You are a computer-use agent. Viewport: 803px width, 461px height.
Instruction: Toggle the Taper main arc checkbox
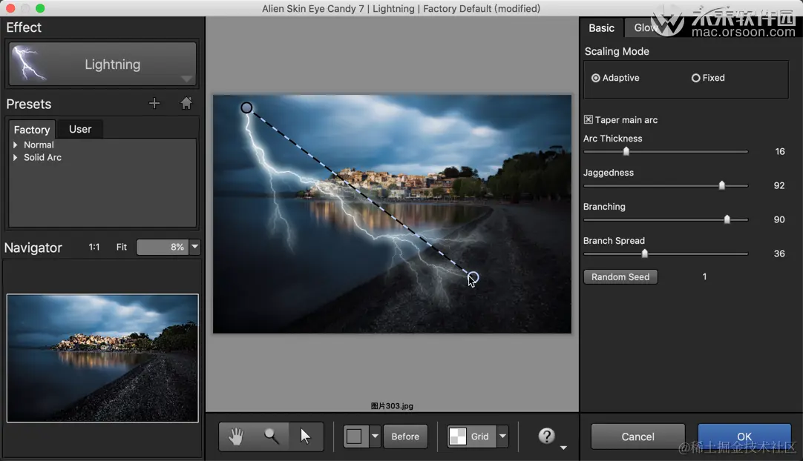point(589,120)
